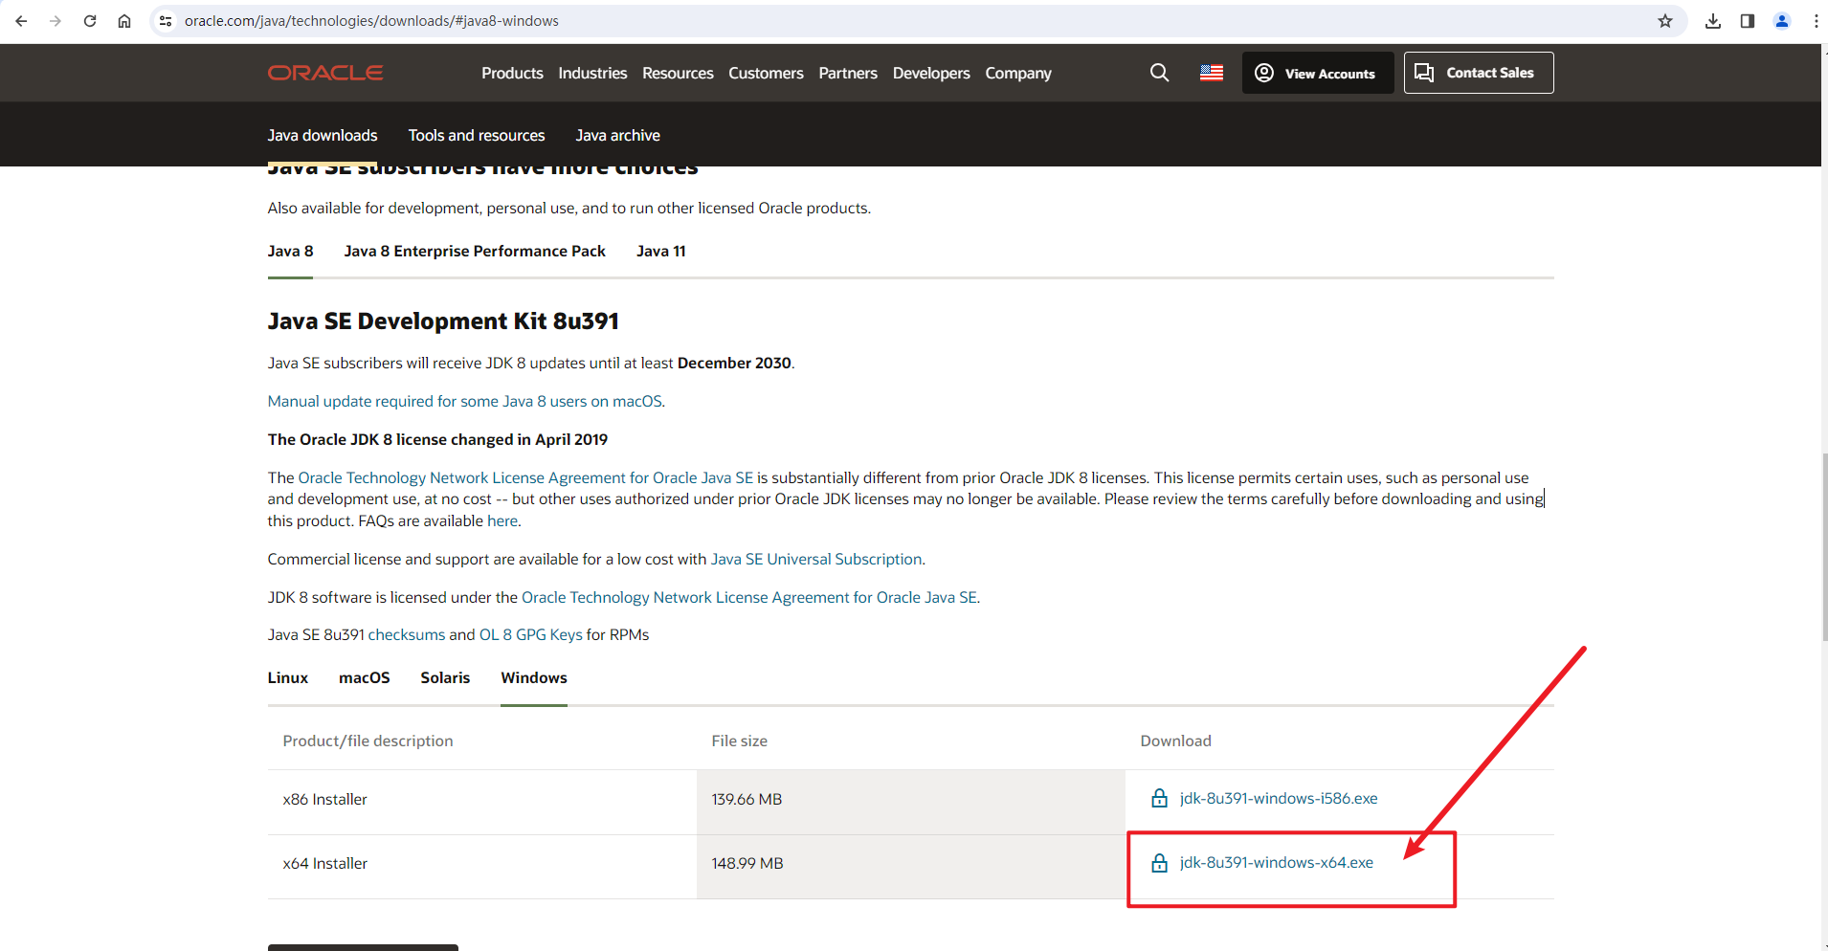The height and width of the screenshot is (951, 1828).
Task: Open Java archive section
Action: point(617,135)
